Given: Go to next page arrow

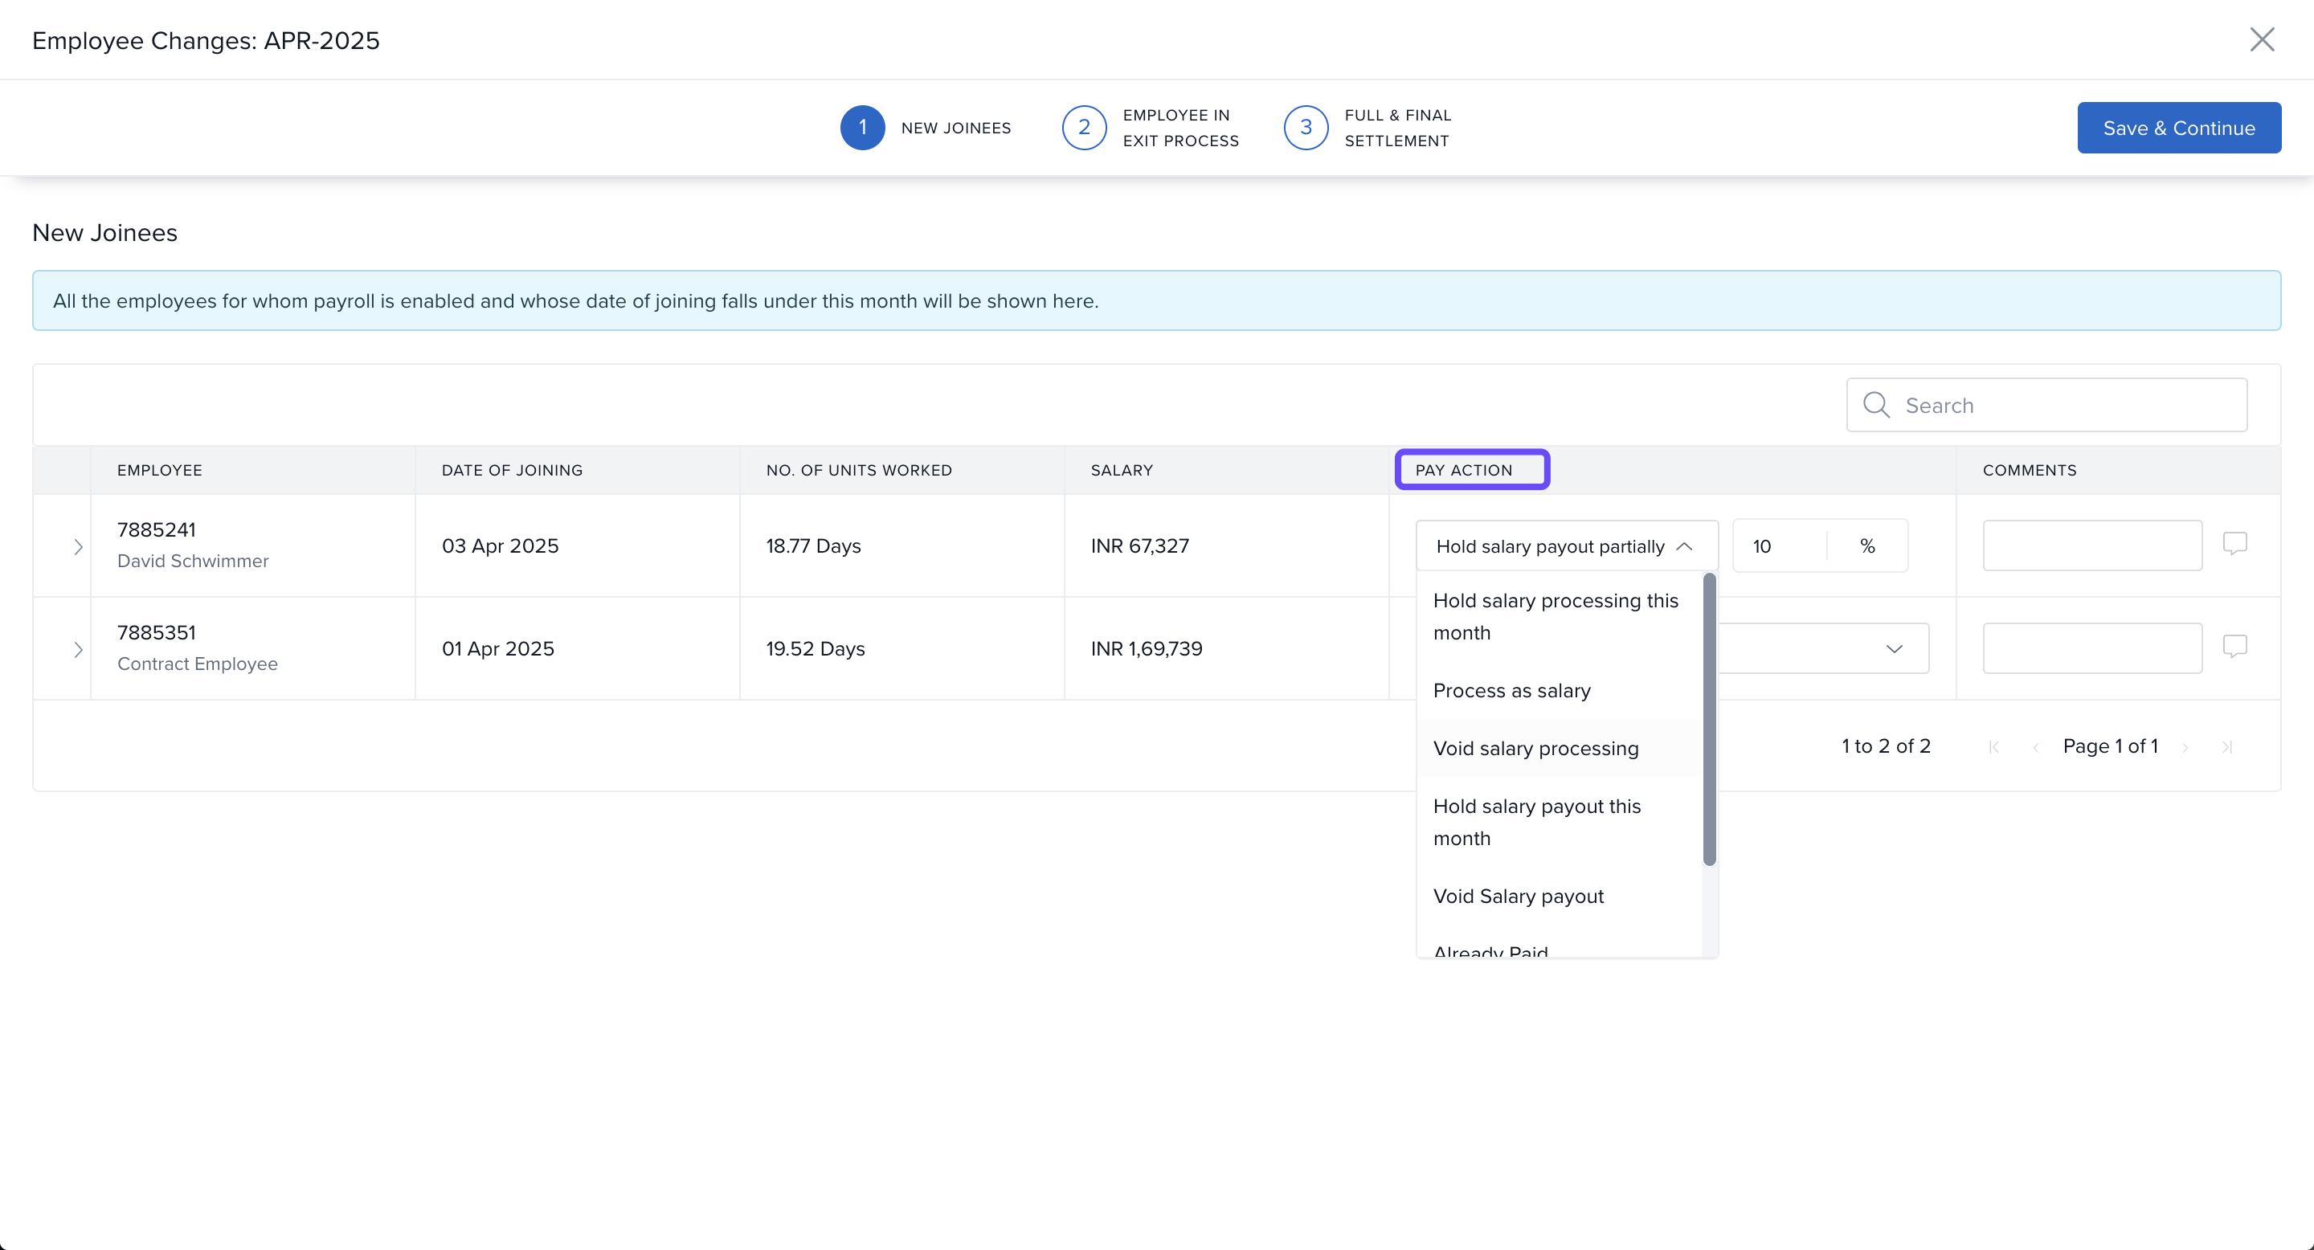Looking at the screenshot, I should coord(2185,747).
